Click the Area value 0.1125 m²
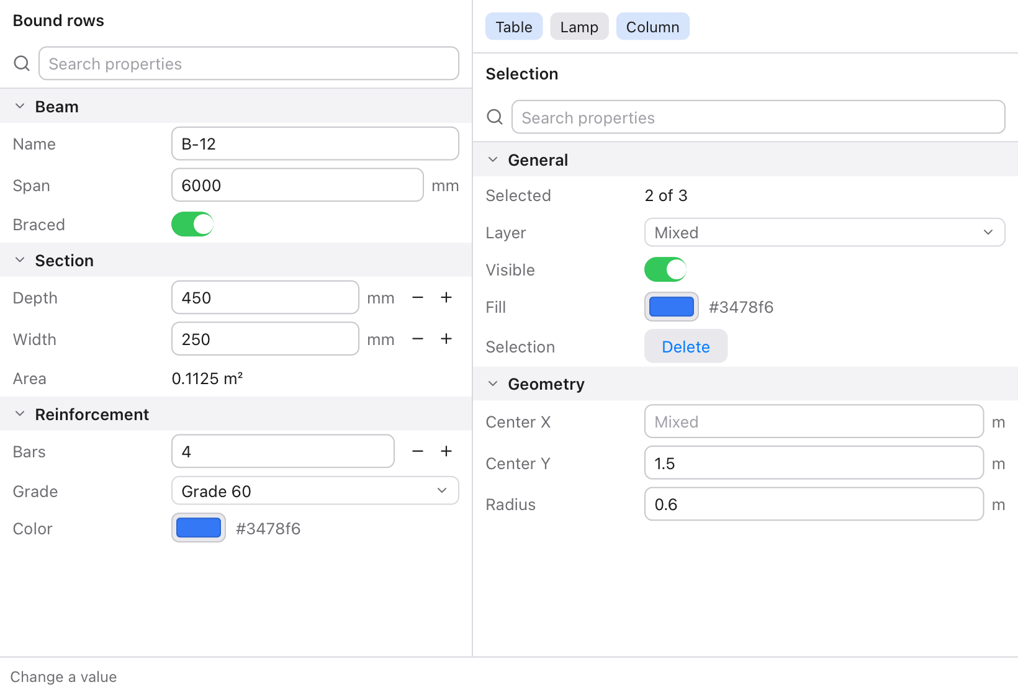The image size is (1018, 695). click(x=207, y=379)
